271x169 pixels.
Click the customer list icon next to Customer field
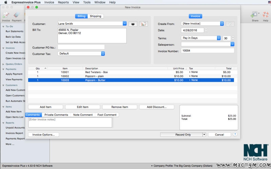point(133,24)
